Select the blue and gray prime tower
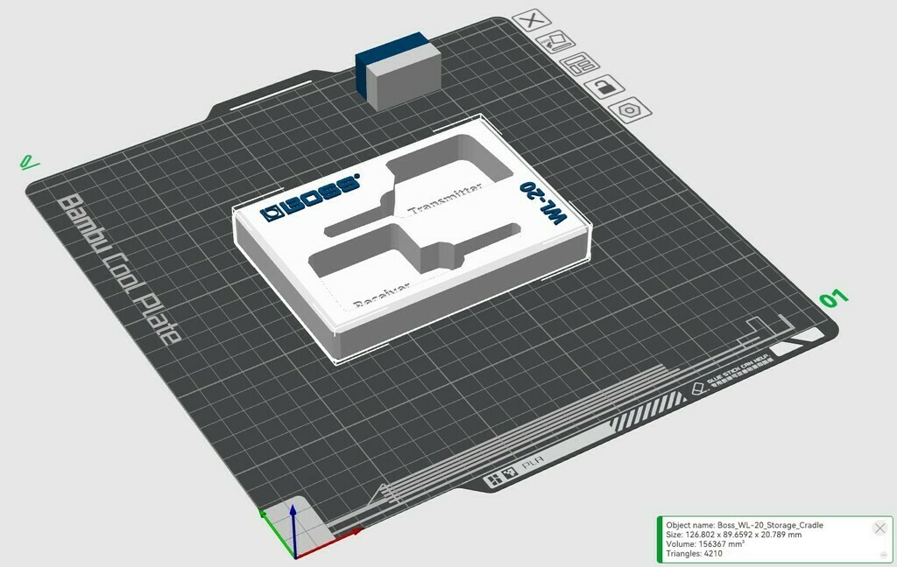Viewport: 897px width, 567px height. pos(399,71)
